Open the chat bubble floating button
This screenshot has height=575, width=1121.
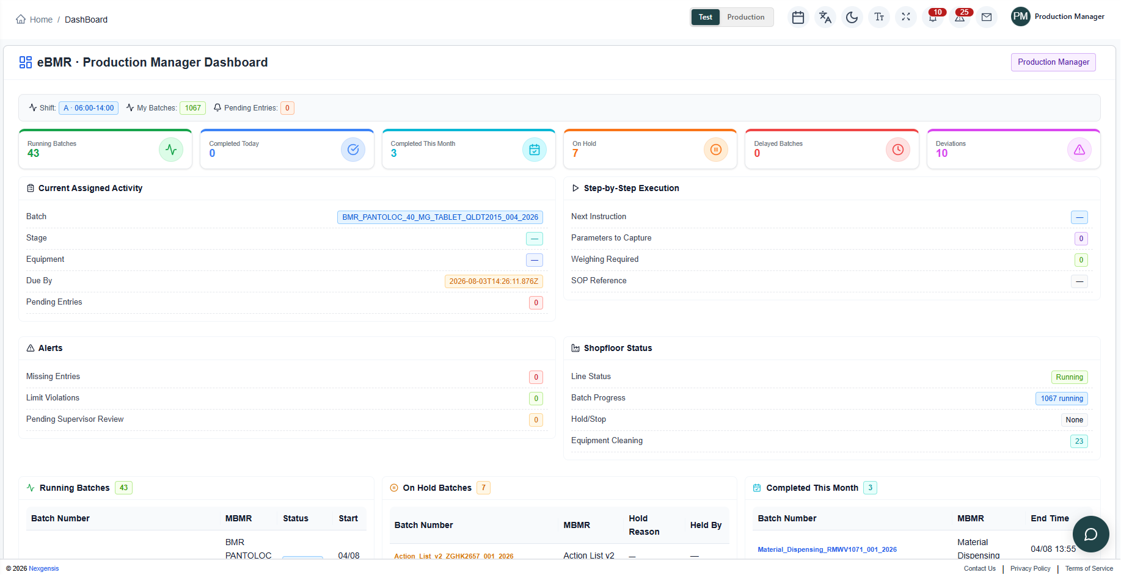[1091, 534]
